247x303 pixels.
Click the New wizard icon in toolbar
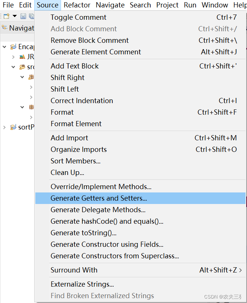(6, 16)
